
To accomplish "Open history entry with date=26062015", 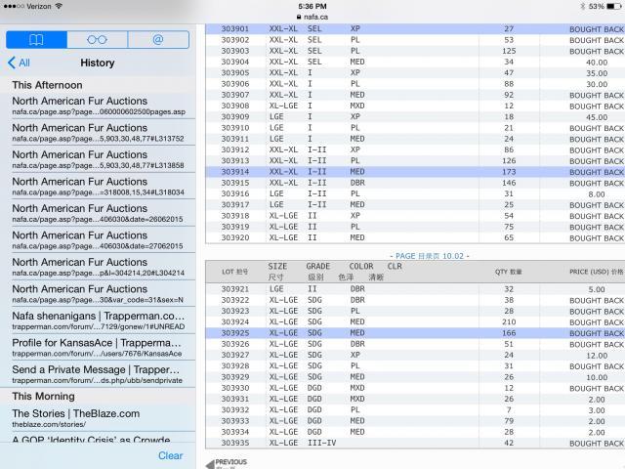I will coord(99,213).
